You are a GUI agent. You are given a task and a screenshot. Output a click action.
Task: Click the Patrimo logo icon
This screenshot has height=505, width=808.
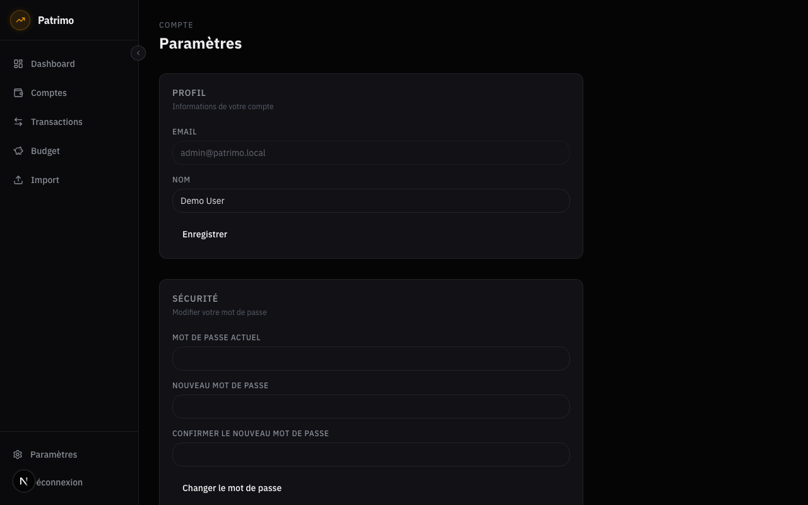pos(20,20)
